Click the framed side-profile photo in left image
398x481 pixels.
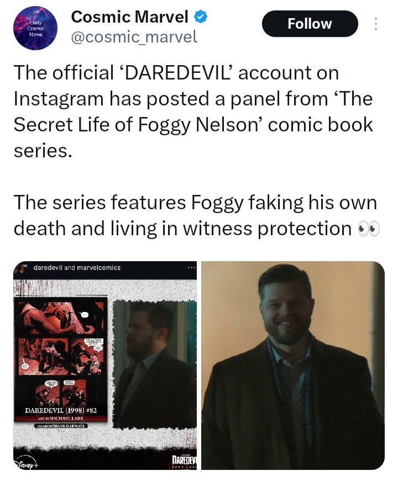[155, 364]
